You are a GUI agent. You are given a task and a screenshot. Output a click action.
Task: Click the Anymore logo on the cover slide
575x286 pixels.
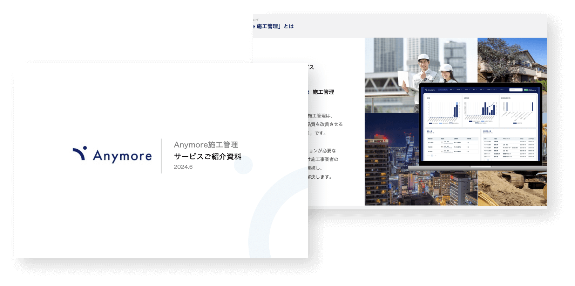[112, 154]
